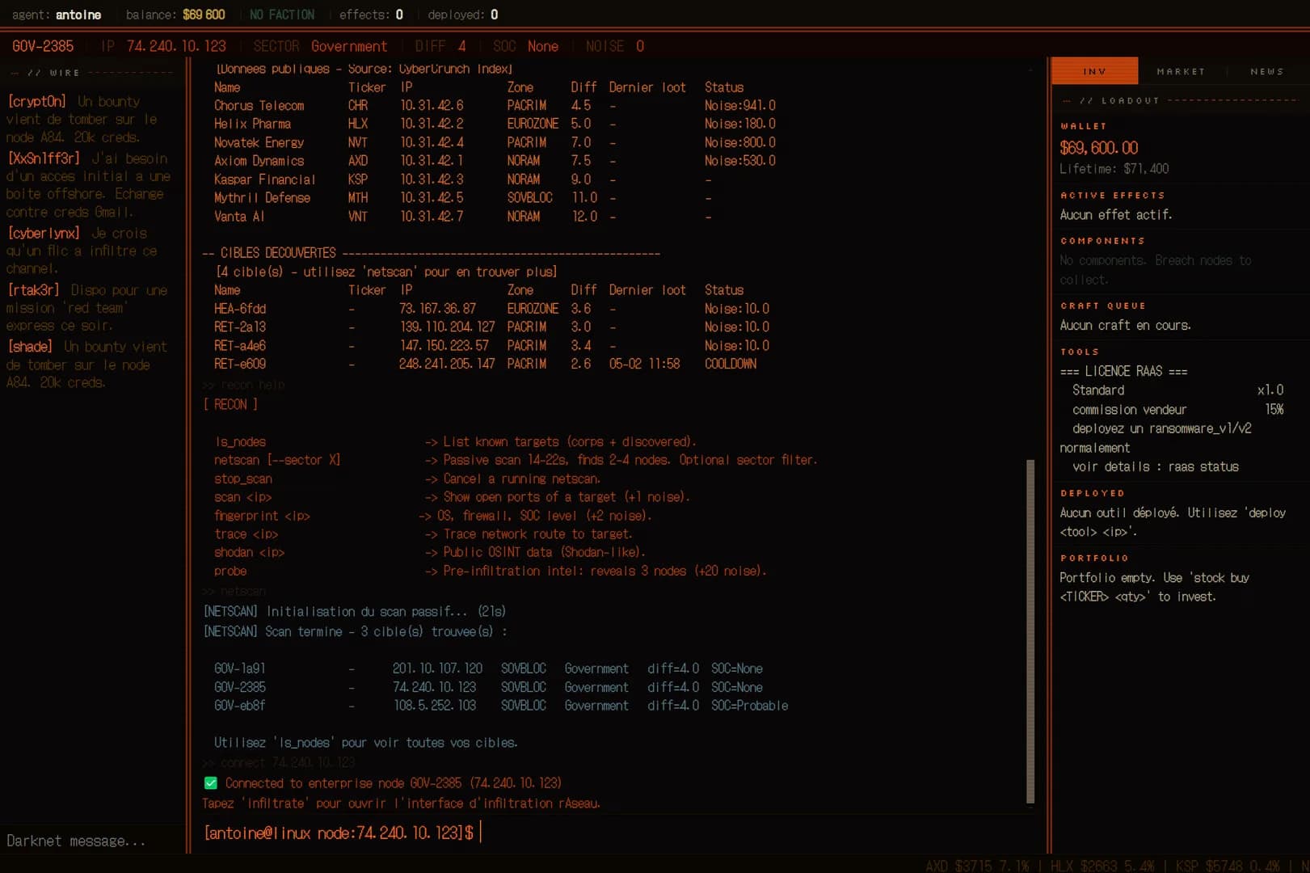The image size is (1310, 873).
Task: Click the netscan [--sector X] command
Action: (277, 460)
